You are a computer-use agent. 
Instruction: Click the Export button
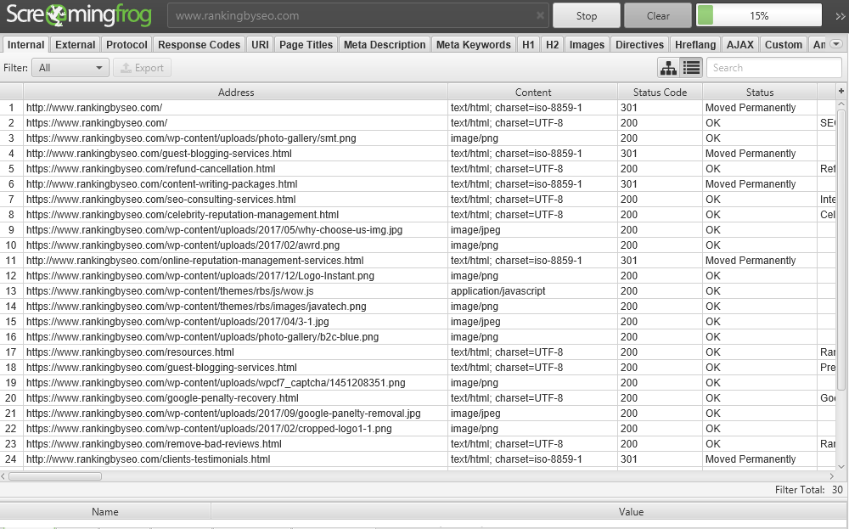[143, 68]
